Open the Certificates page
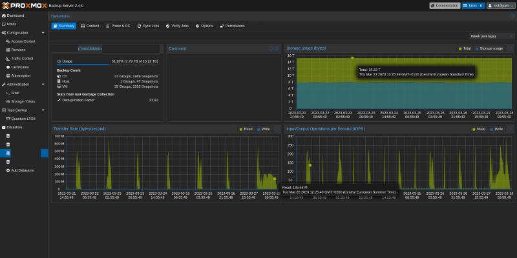The width and height of the screenshot is (517, 258). (19, 67)
